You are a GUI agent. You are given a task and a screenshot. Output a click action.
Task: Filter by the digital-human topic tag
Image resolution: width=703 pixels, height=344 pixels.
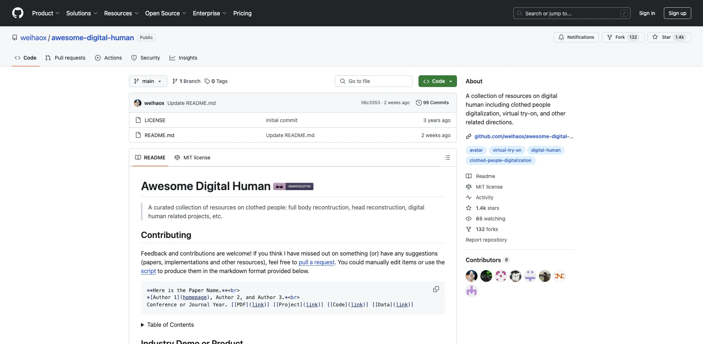546,150
